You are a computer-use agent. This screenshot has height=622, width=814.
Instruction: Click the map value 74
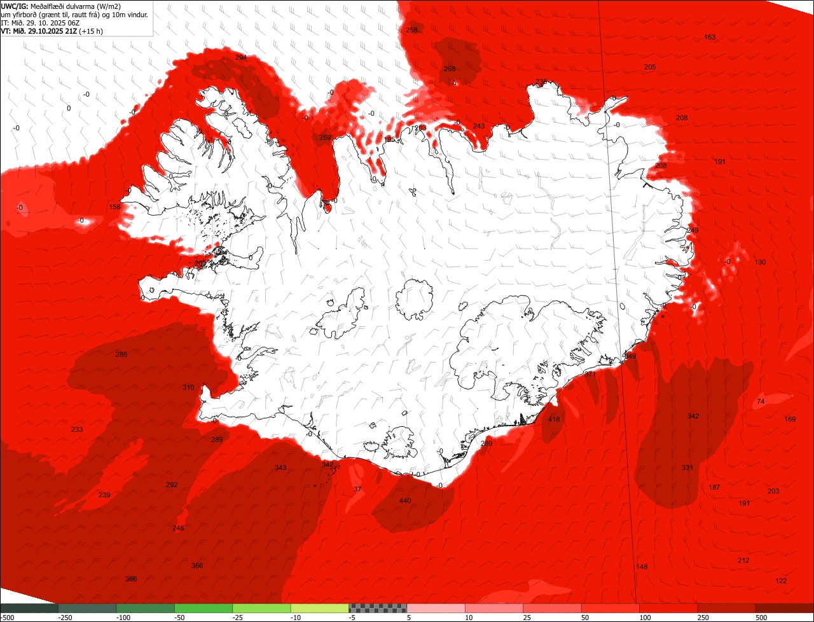[761, 401]
